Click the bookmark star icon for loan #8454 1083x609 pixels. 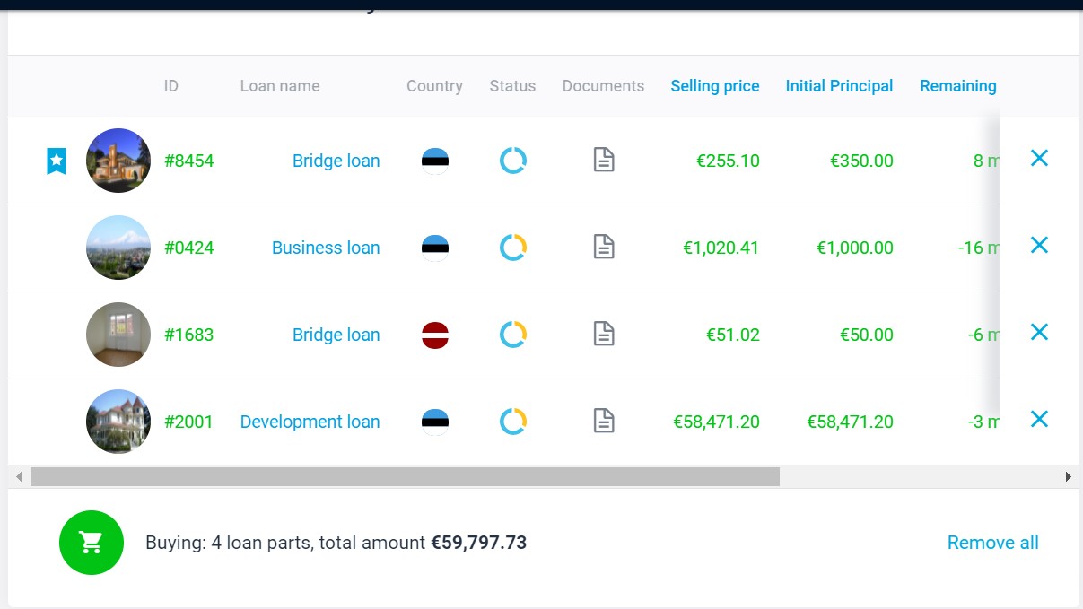pyautogui.click(x=57, y=161)
